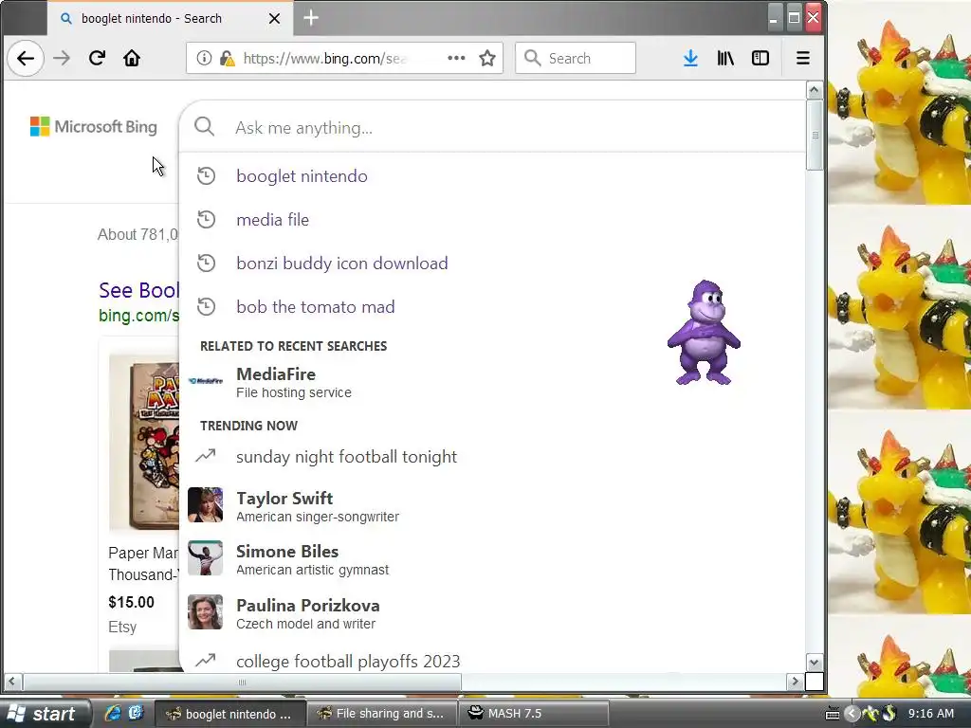Screen dimensions: 971x728
Task: Show site information icon in address bar
Action: tap(204, 58)
